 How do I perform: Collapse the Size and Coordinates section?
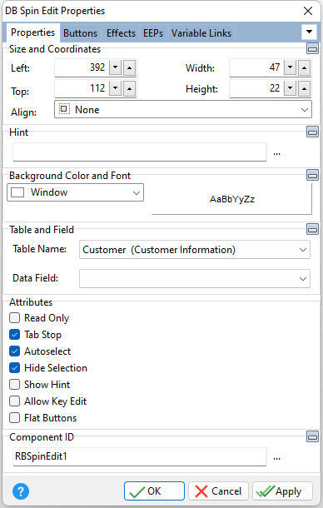click(312, 49)
